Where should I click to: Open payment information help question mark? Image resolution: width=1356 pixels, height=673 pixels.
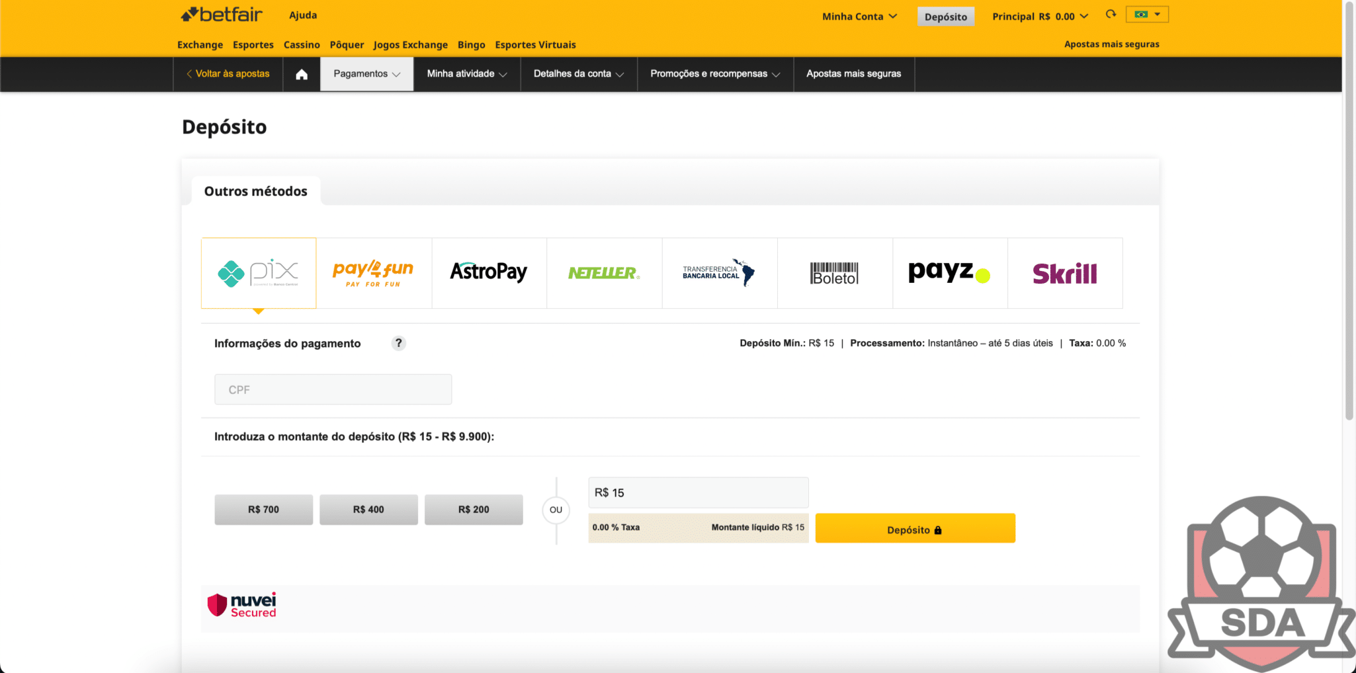click(398, 343)
